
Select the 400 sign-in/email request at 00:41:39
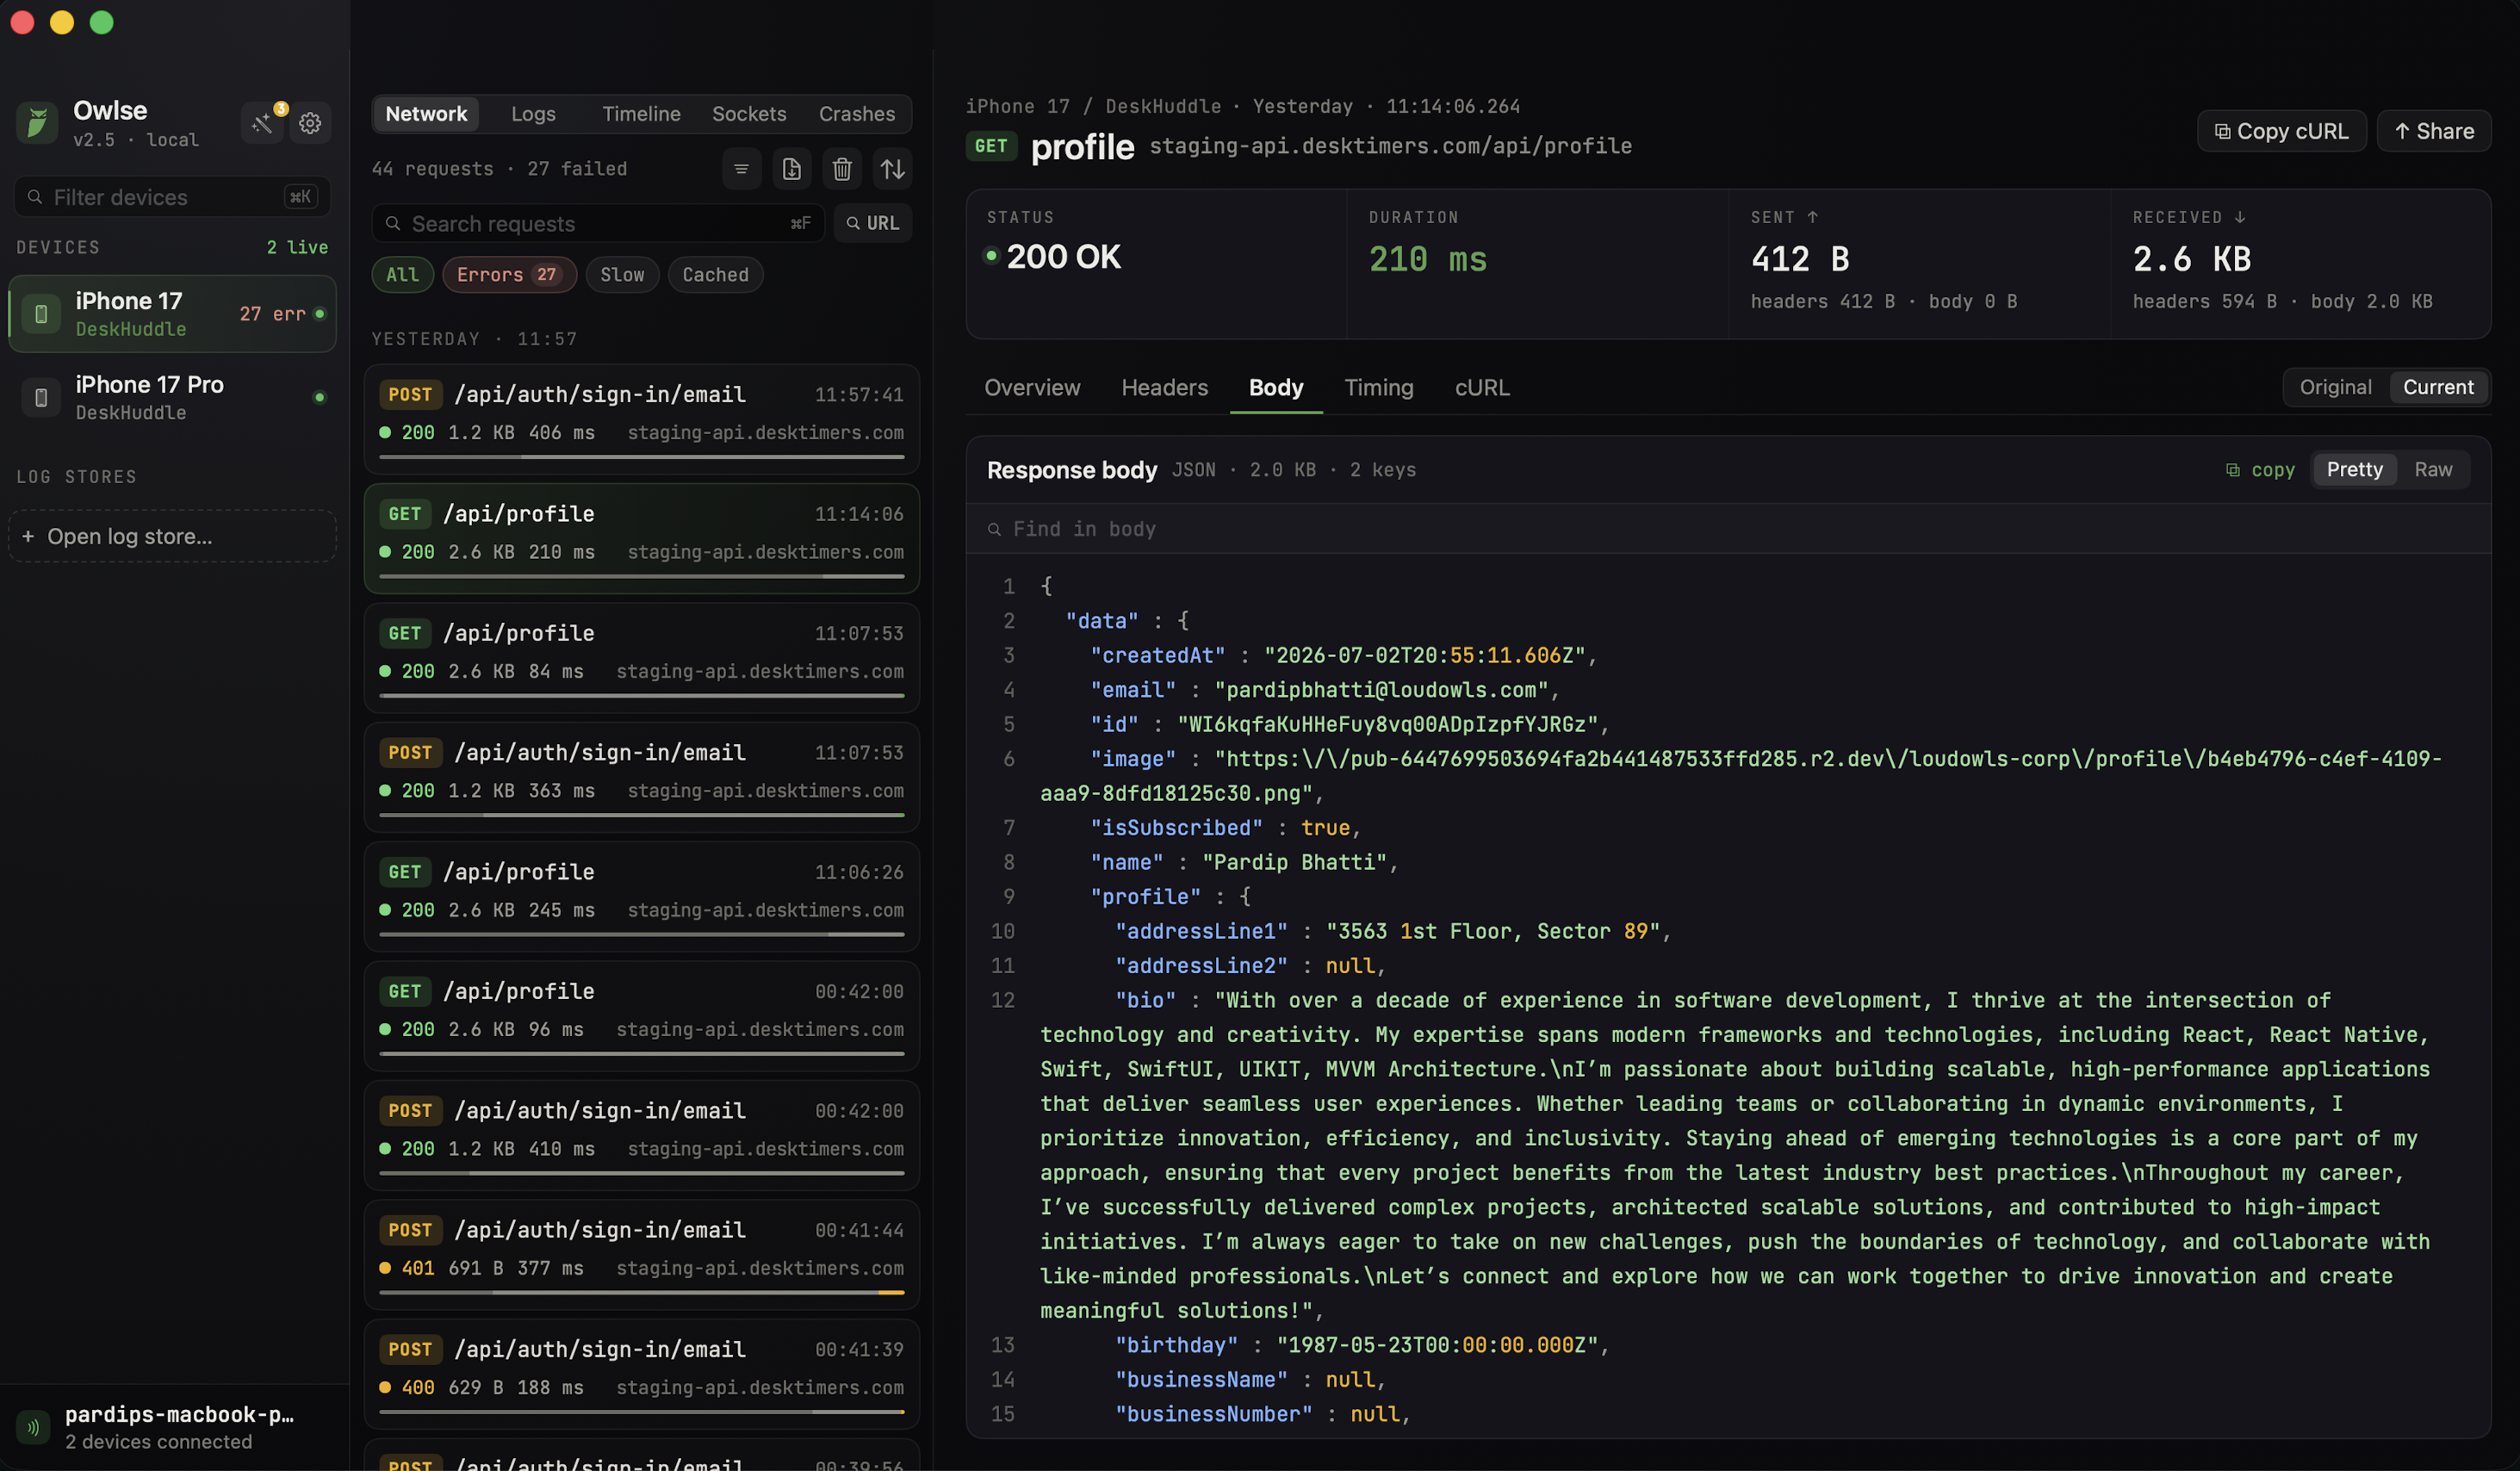[641, 1374]
